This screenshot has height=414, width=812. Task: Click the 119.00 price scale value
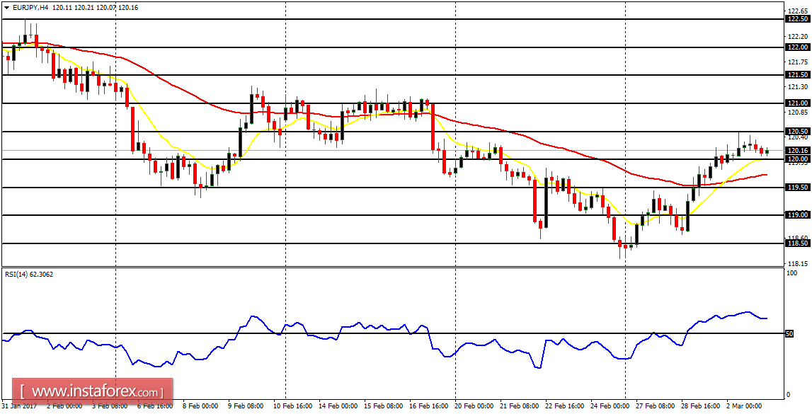click(798, 214)
